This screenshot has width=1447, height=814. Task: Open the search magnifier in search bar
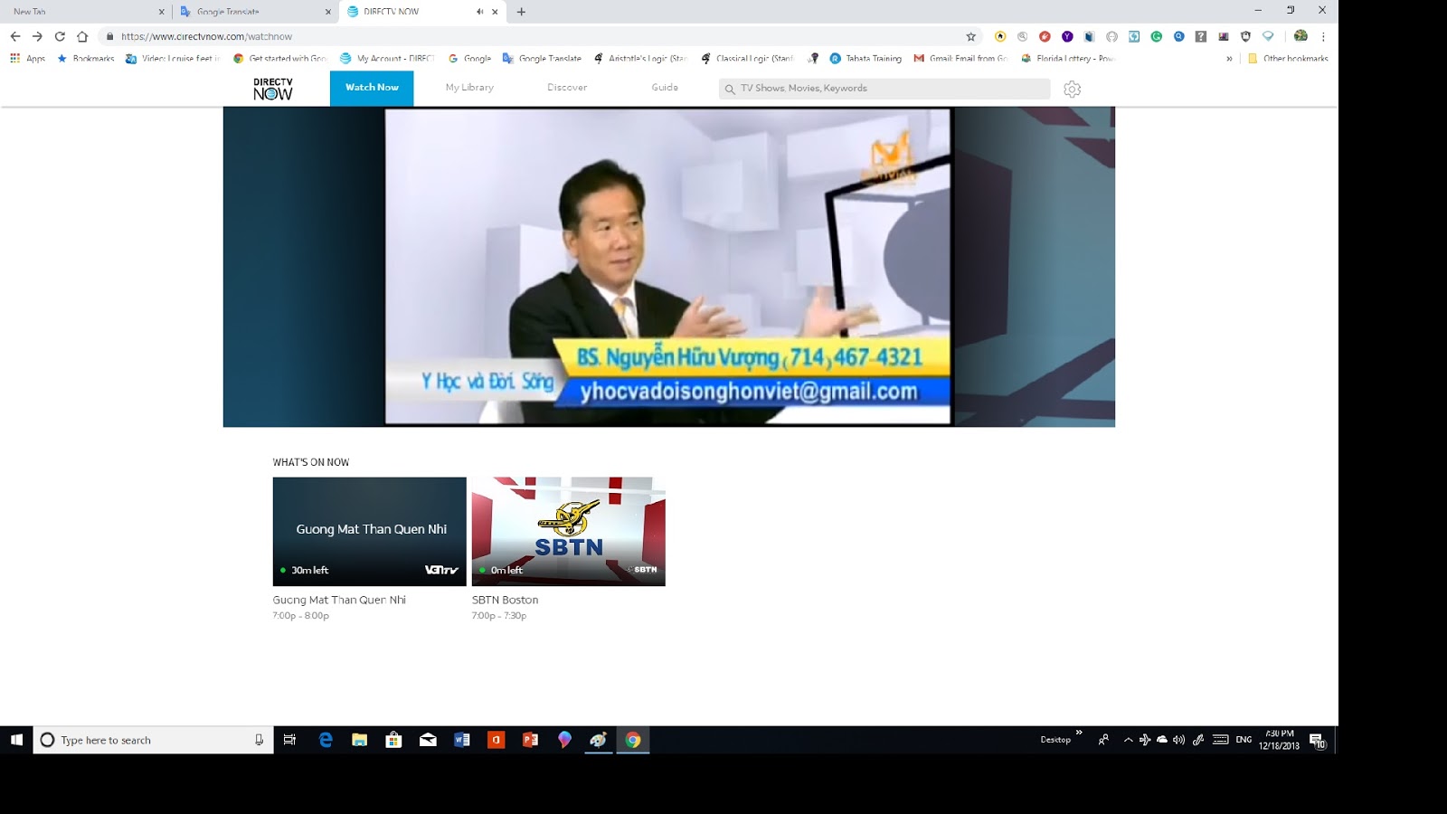729,89
